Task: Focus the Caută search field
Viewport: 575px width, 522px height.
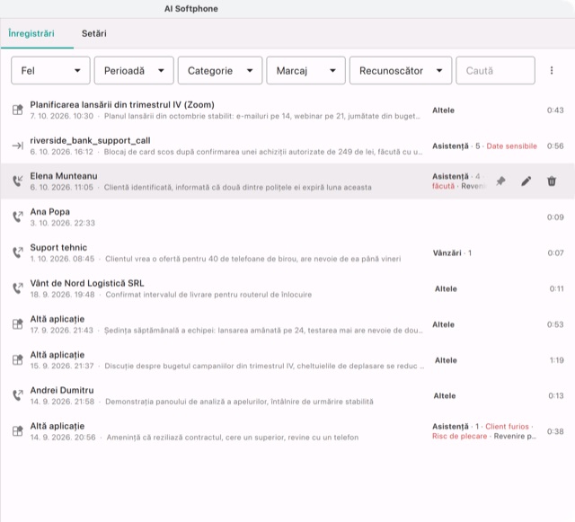Action: pos(495,70)
